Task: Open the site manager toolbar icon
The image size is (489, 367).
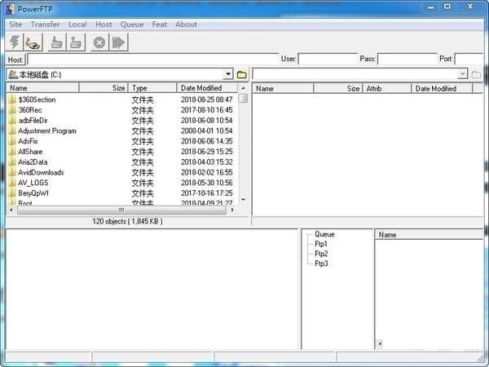Action: pos(33,42)
